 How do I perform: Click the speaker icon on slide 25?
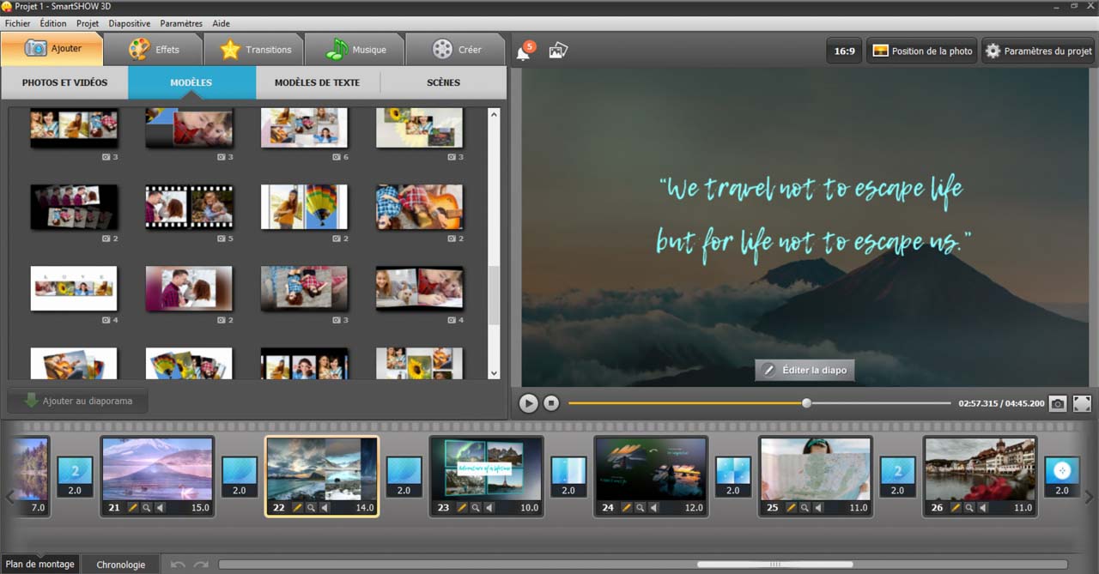coord(817,508)
